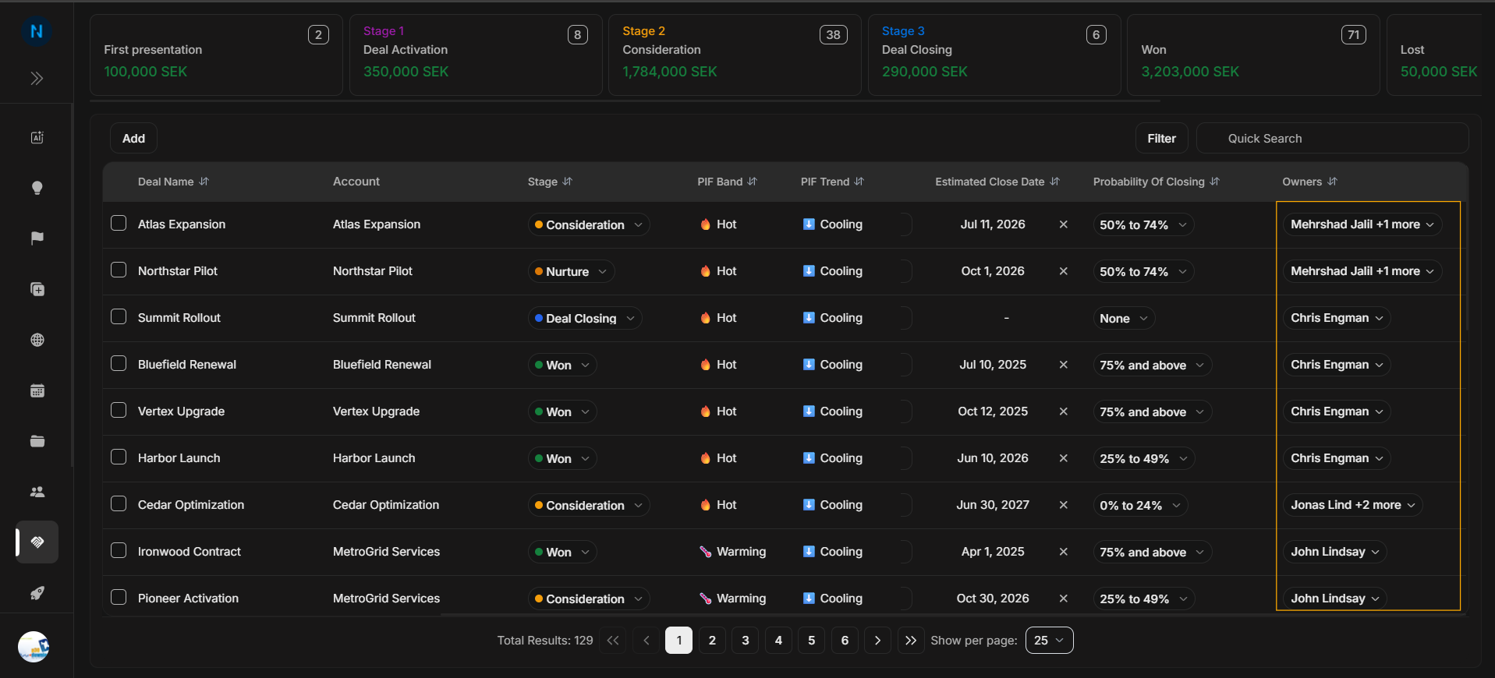The width and height of the screenshot is (1495, 678).
Task: Go to page 3 of results
Action: [746, 640]
